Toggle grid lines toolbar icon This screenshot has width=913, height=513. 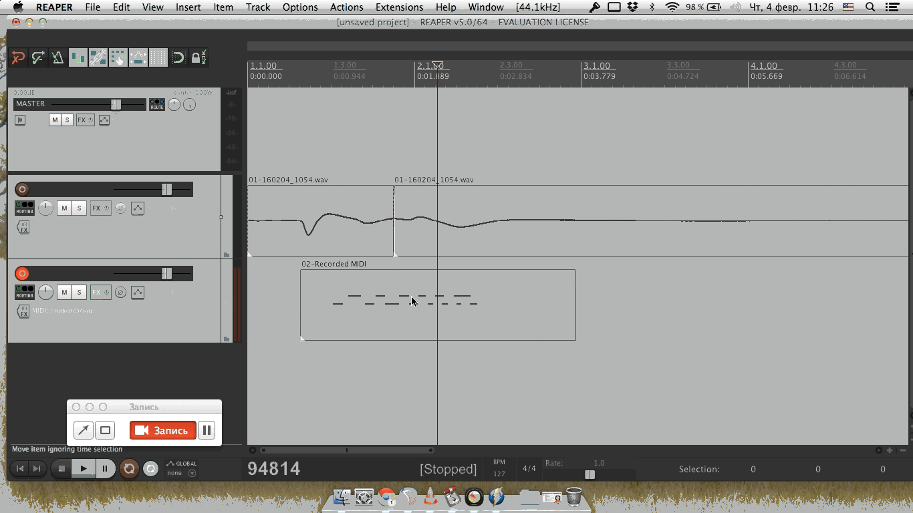pyautogui.click(x=158, y=58)
